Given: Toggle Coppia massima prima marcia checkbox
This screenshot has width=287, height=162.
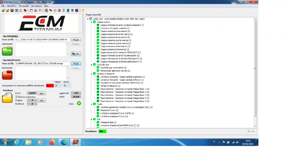Looking at the screenshot, I should 98,31.
